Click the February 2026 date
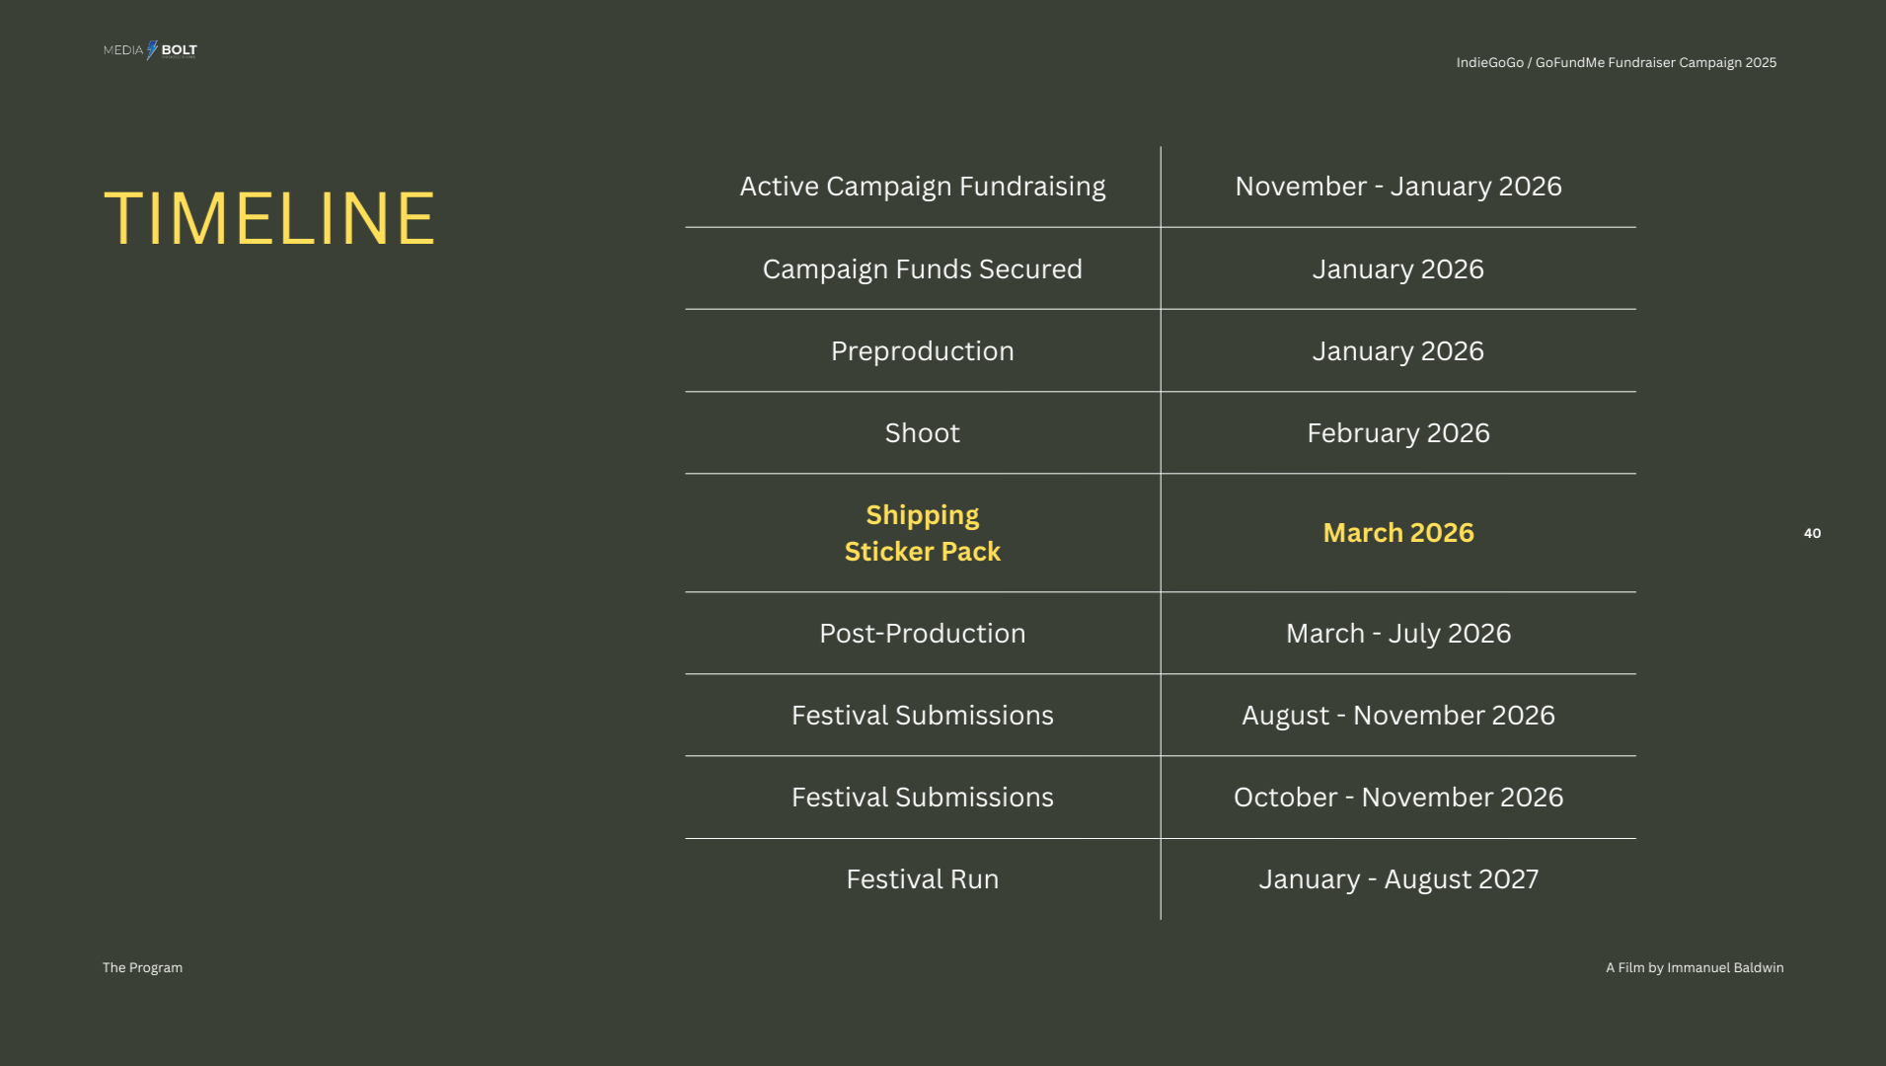This screenshot has height=1066, width=1886. point(1397,433)
